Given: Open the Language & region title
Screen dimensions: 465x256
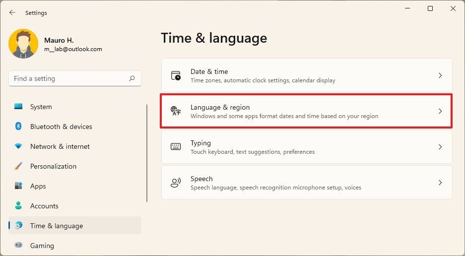Looking at the screenshot, I should pos(220,107).
